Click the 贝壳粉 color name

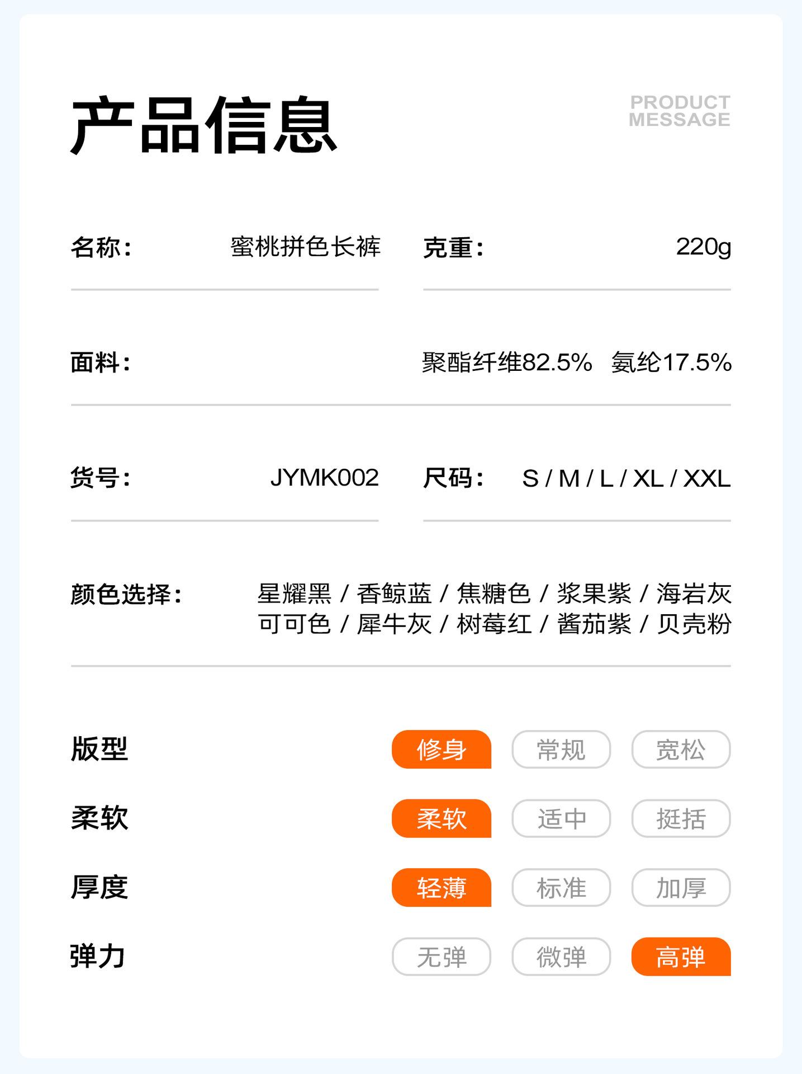click(x=694, y=624)
